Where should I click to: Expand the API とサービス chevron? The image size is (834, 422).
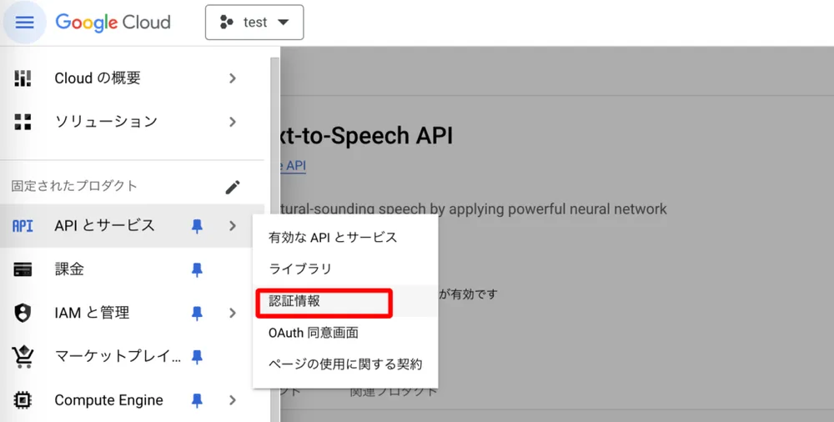(233, 226)
